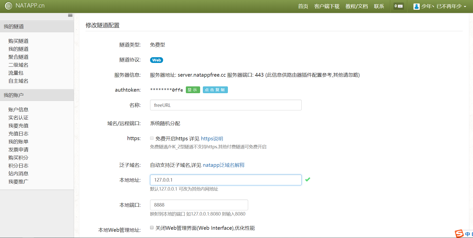Click the Sogou input method icon
The width and height of the screenshot is (473, 238).
pyautogui.click(x=459, y=234)
